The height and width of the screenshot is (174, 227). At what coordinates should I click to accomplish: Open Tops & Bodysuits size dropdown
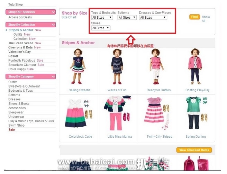tap(102, 18)
